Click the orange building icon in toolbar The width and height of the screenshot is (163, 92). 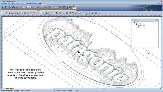tap(79, 13)
